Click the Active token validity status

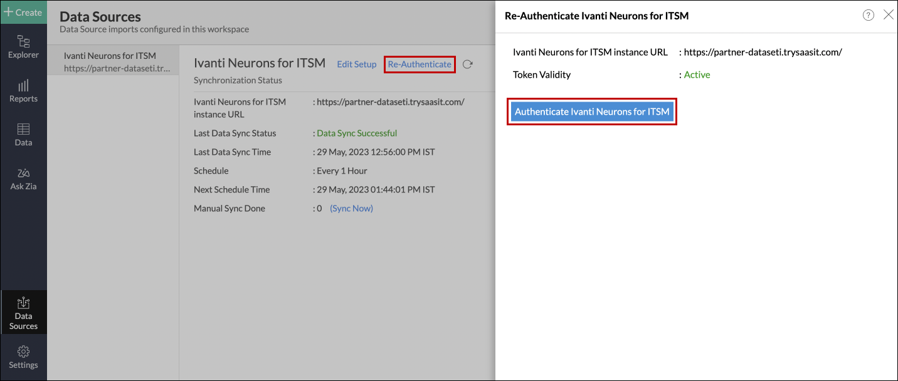[696, 74]
